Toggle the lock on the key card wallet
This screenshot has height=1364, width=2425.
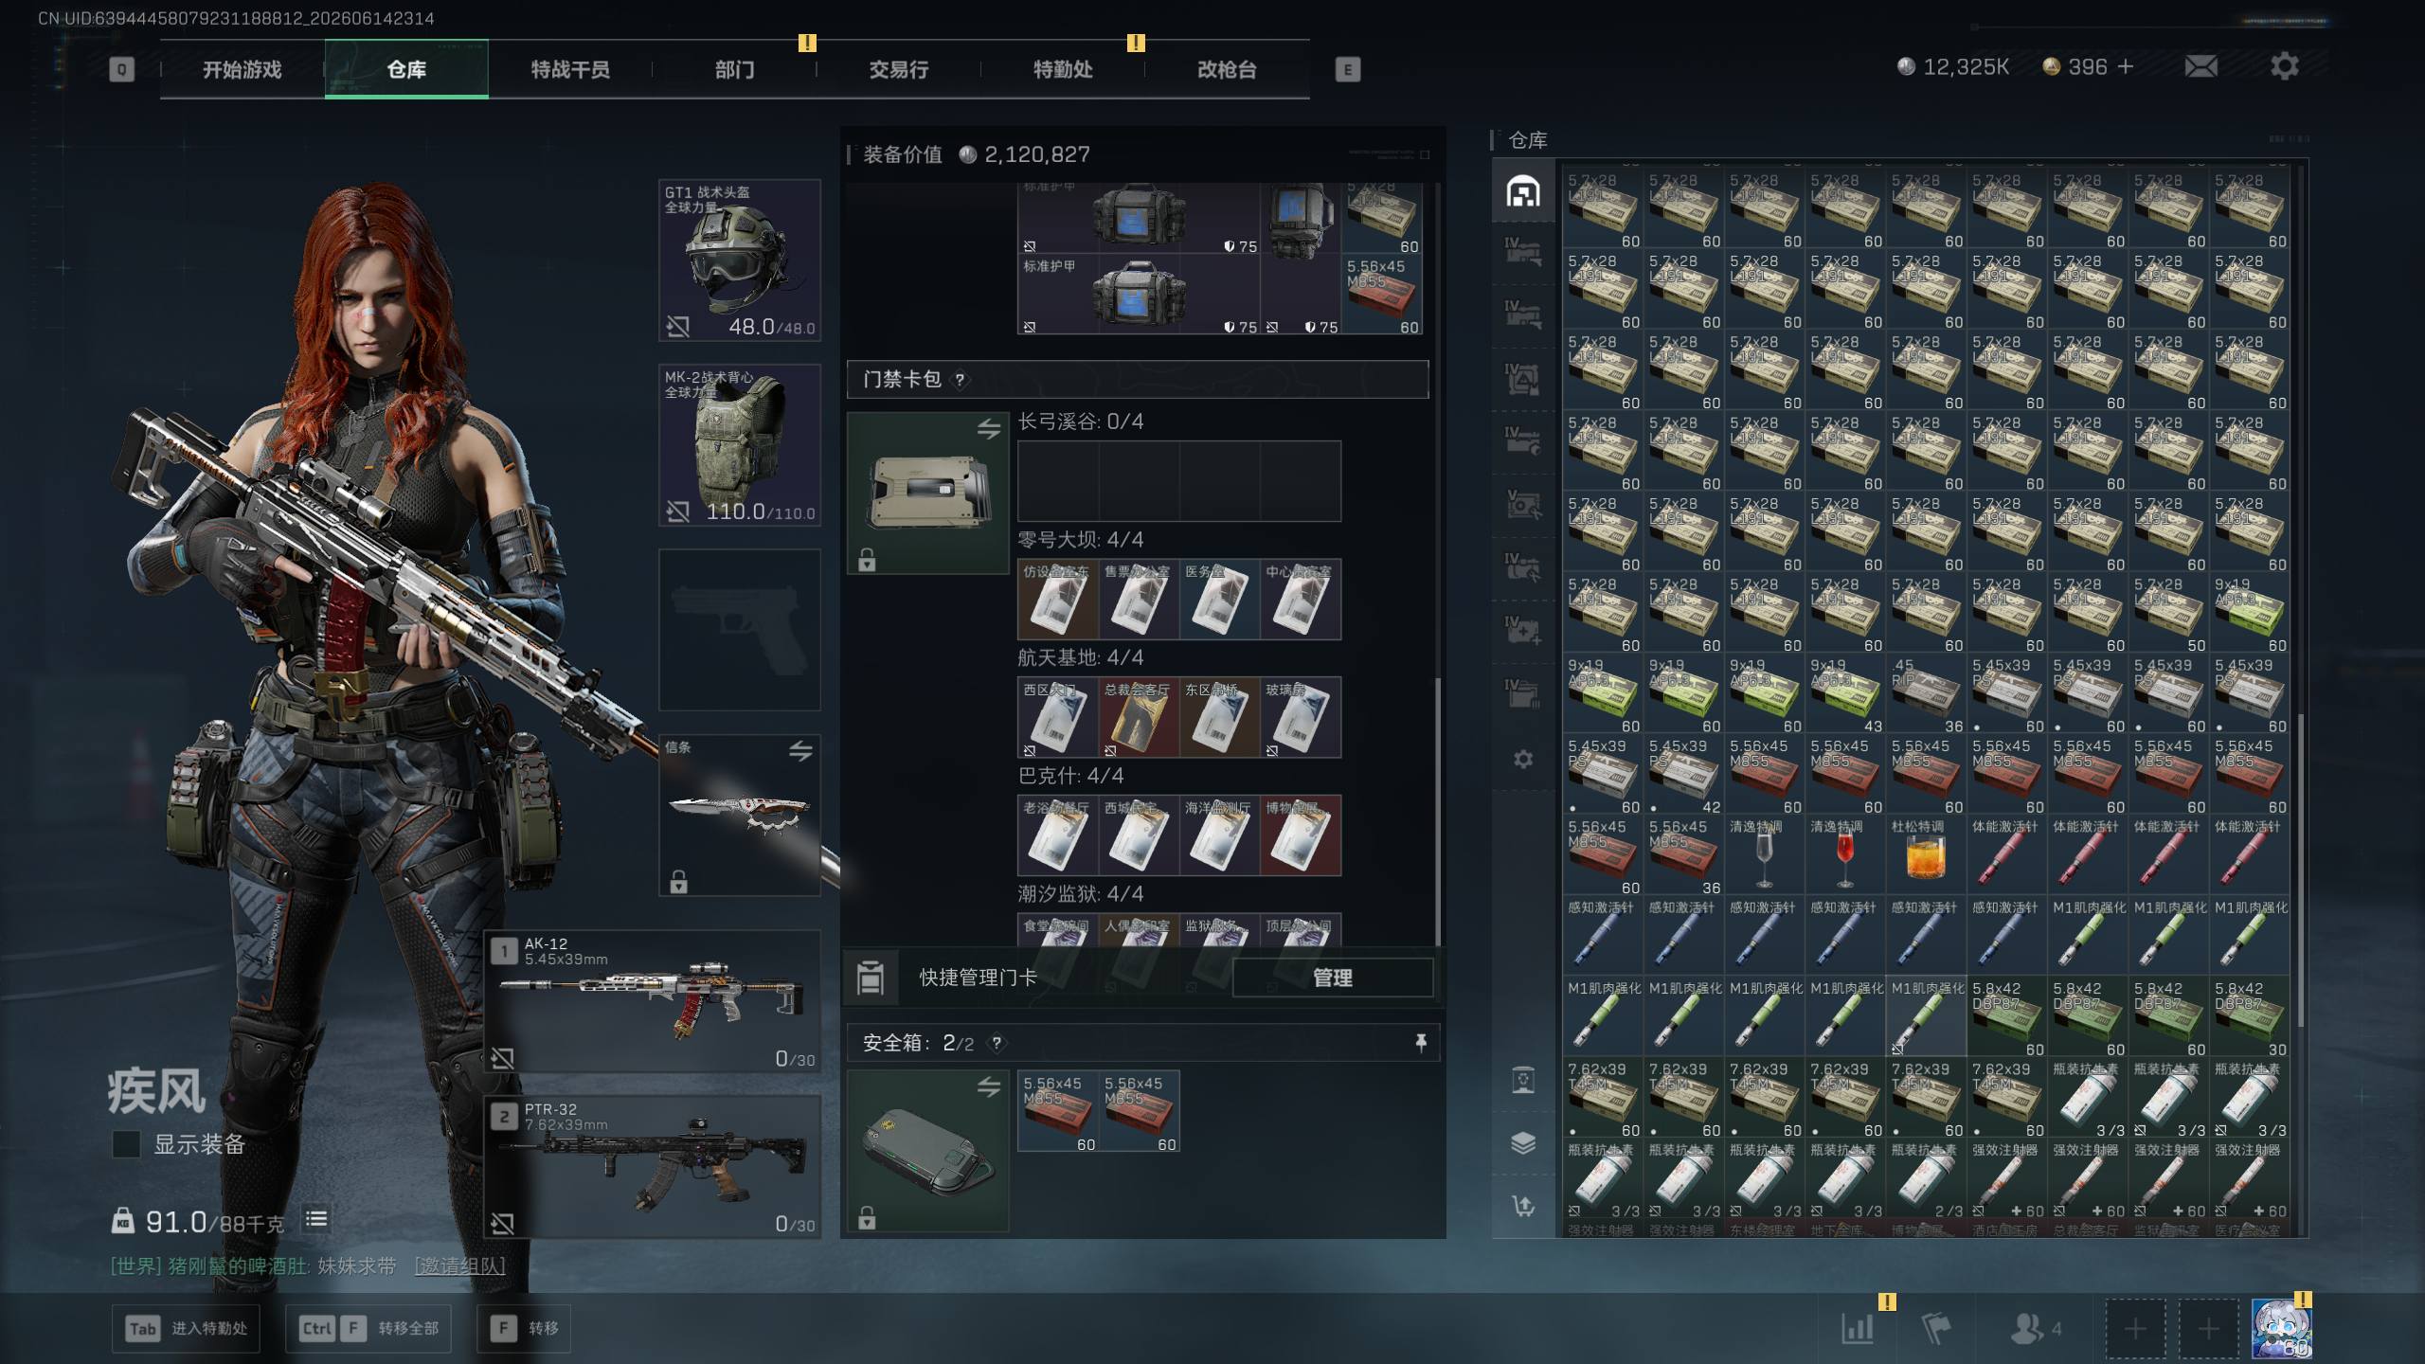click(x=867, y=560)
